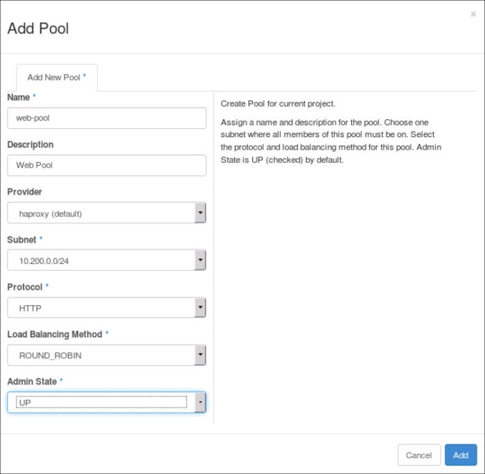Screen dimensions: 485x474
Task: Click the Add Pool dialog title
Action: coord(38,28)
